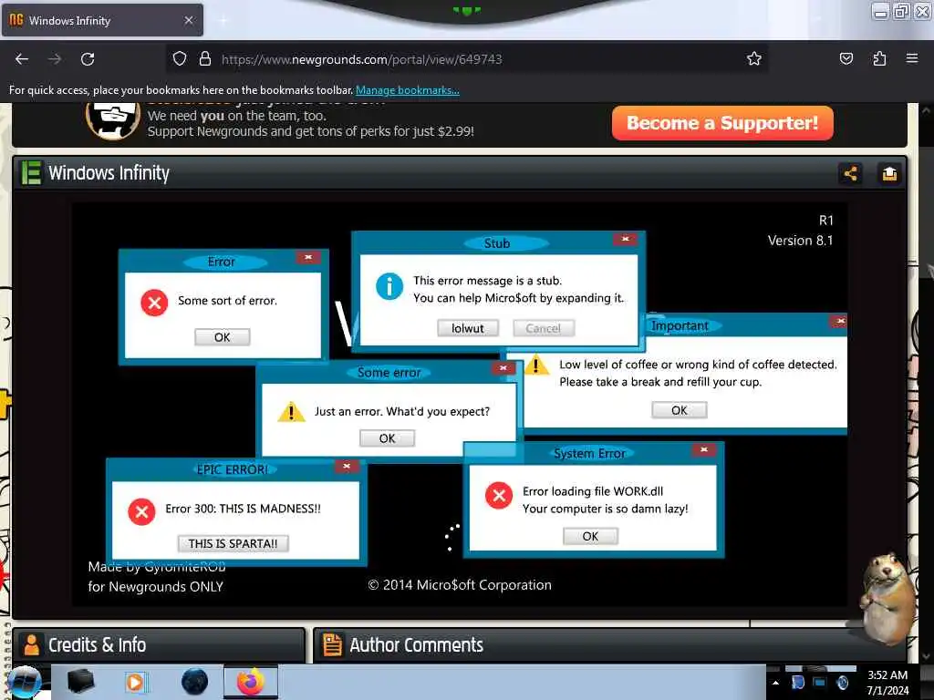
Task: Click OK in the Important coffee dialog
Action: point(680,410)
